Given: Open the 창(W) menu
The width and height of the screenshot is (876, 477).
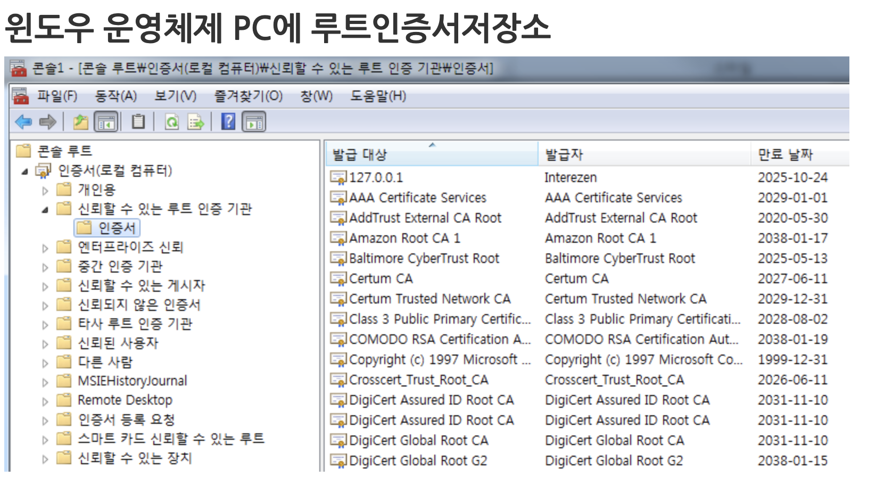Looking at the screenshot, I should click(x=316, y=96).
